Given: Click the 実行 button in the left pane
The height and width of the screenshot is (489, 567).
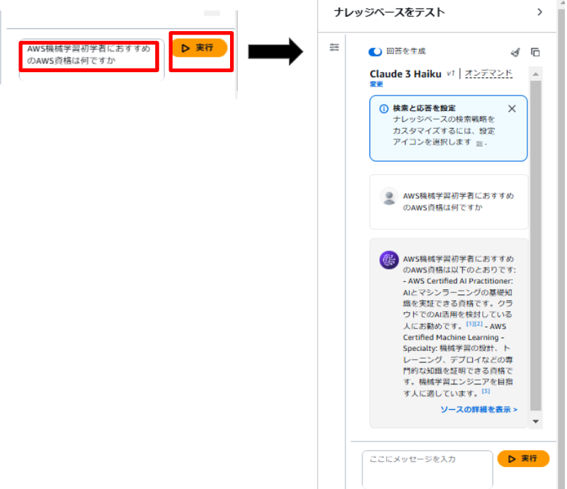Looking at the screenshot, I should (x=199, y=47).
